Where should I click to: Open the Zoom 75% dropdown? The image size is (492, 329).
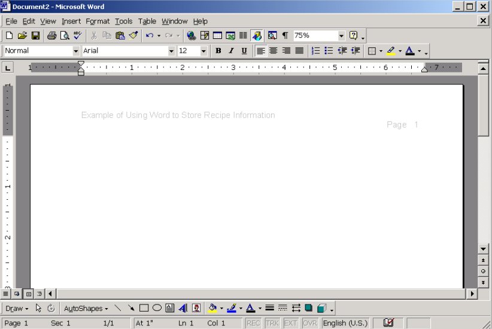(x=341, y=36)
